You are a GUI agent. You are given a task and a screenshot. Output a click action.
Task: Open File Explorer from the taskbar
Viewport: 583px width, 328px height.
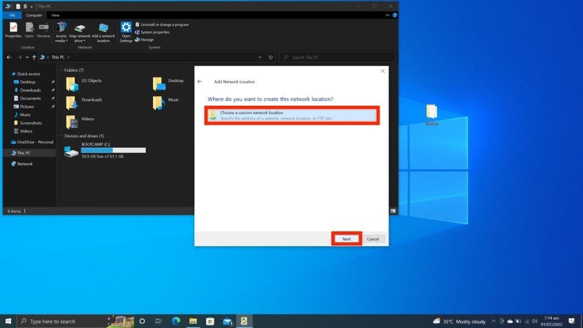pos(193,321)
